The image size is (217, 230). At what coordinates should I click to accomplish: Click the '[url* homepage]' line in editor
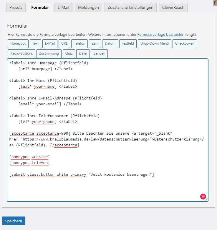[x=45, y=69]
